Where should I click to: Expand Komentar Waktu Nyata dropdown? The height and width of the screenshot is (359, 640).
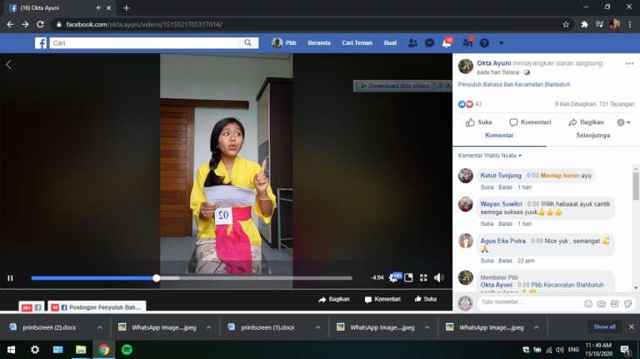(x=490, y=156)
